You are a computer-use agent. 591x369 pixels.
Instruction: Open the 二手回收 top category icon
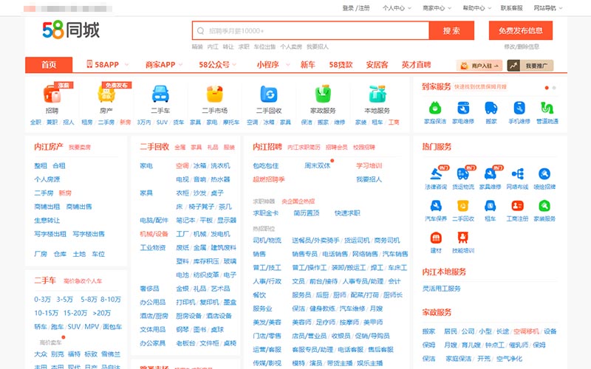click(269, 94)
